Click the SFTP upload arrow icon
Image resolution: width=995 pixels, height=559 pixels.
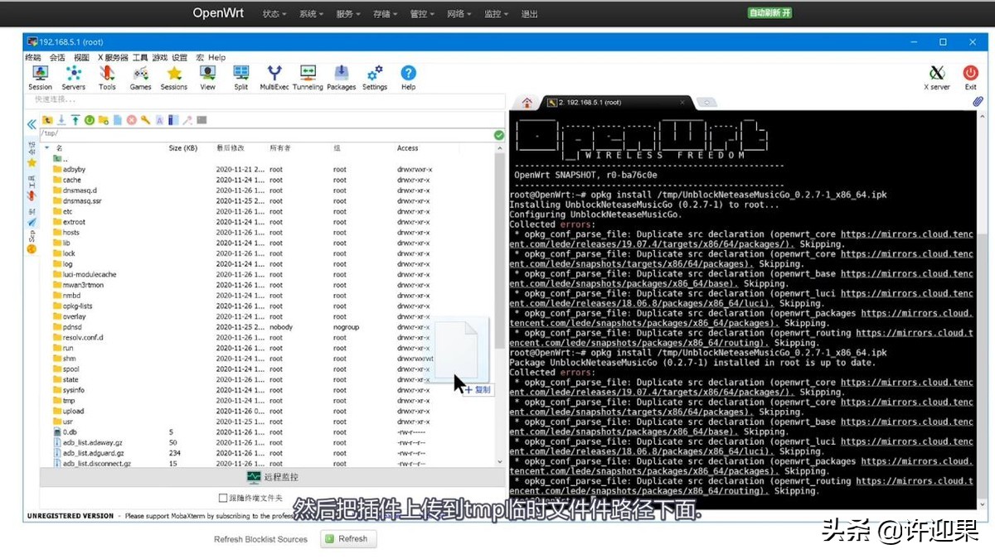[x=75, y=120]
